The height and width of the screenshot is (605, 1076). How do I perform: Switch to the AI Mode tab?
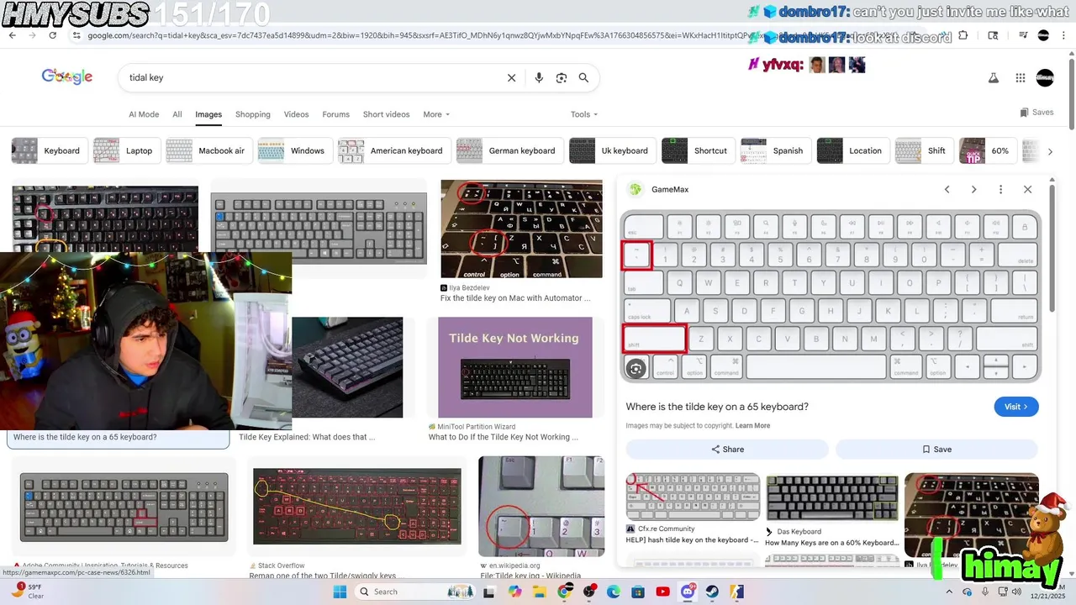click(x=144, y=114)
